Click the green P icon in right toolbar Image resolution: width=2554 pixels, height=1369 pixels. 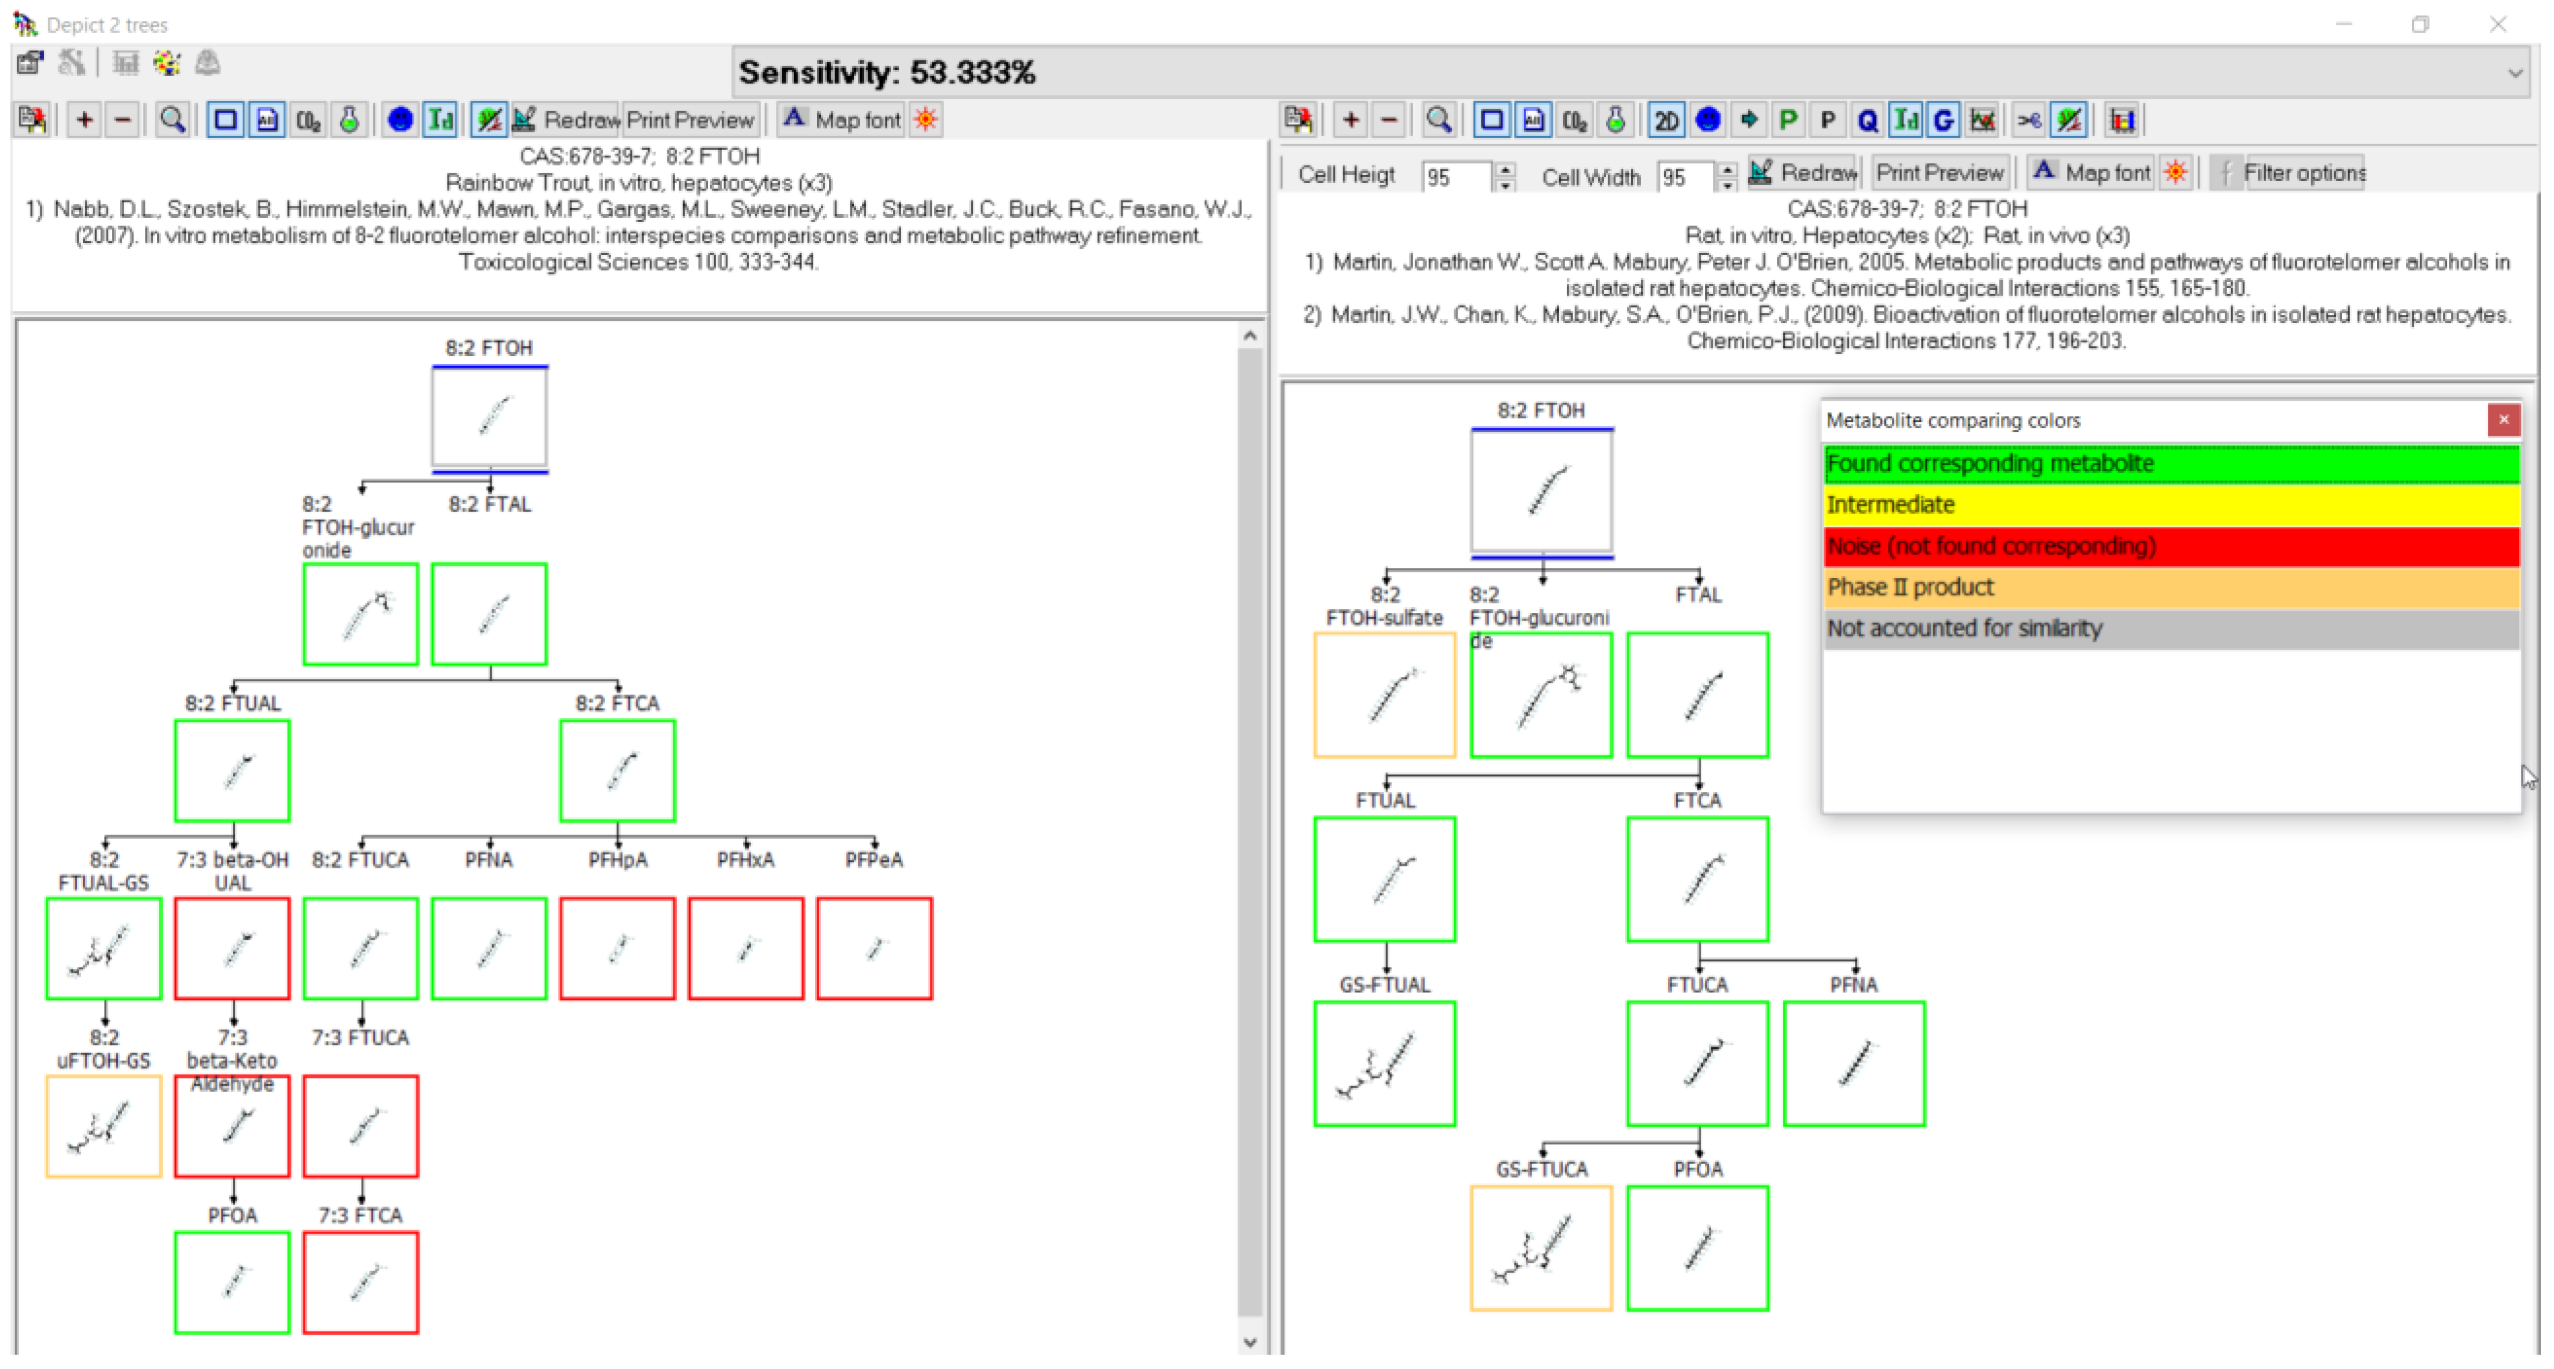point(1787,120)
